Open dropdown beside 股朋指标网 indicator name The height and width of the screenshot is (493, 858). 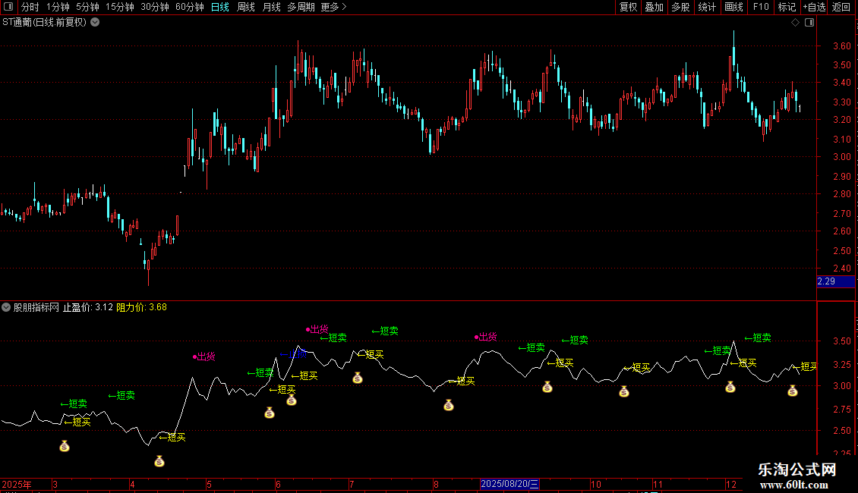tap(6, 307)
